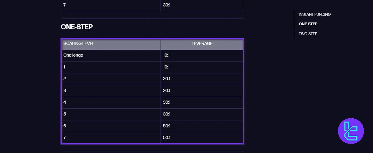Click the ONE-STEP section heading

pos(77,27)
